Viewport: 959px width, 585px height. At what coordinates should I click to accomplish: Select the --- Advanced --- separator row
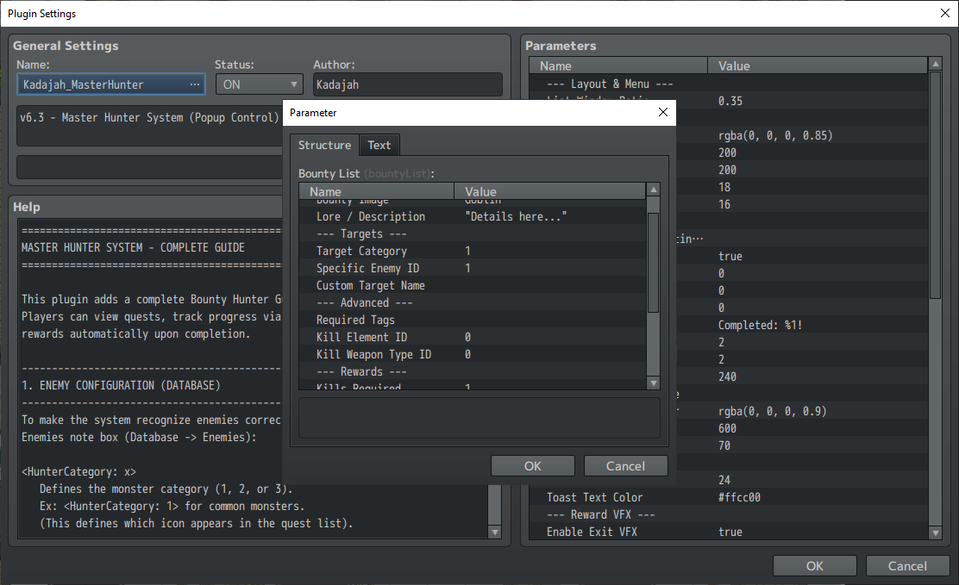coord(472,302)
